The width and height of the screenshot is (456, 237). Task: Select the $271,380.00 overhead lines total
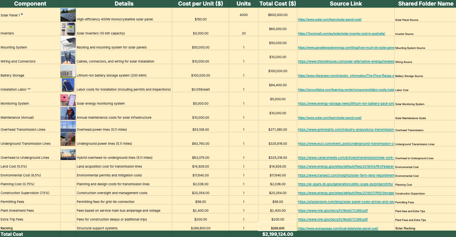point(278,126)
